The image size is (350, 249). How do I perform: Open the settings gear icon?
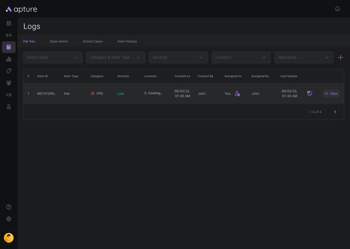[9, 219]
